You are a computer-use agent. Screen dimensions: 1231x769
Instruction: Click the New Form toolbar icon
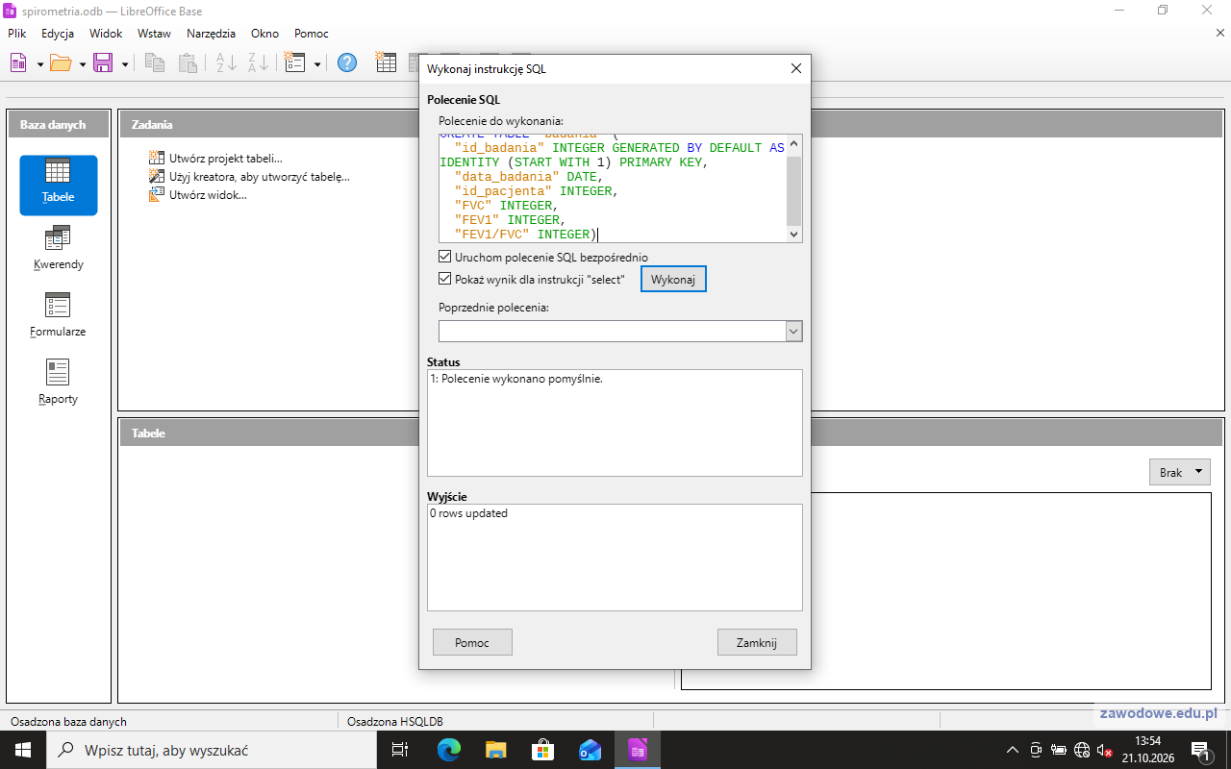pyautogui.click(x=295, y=63)
